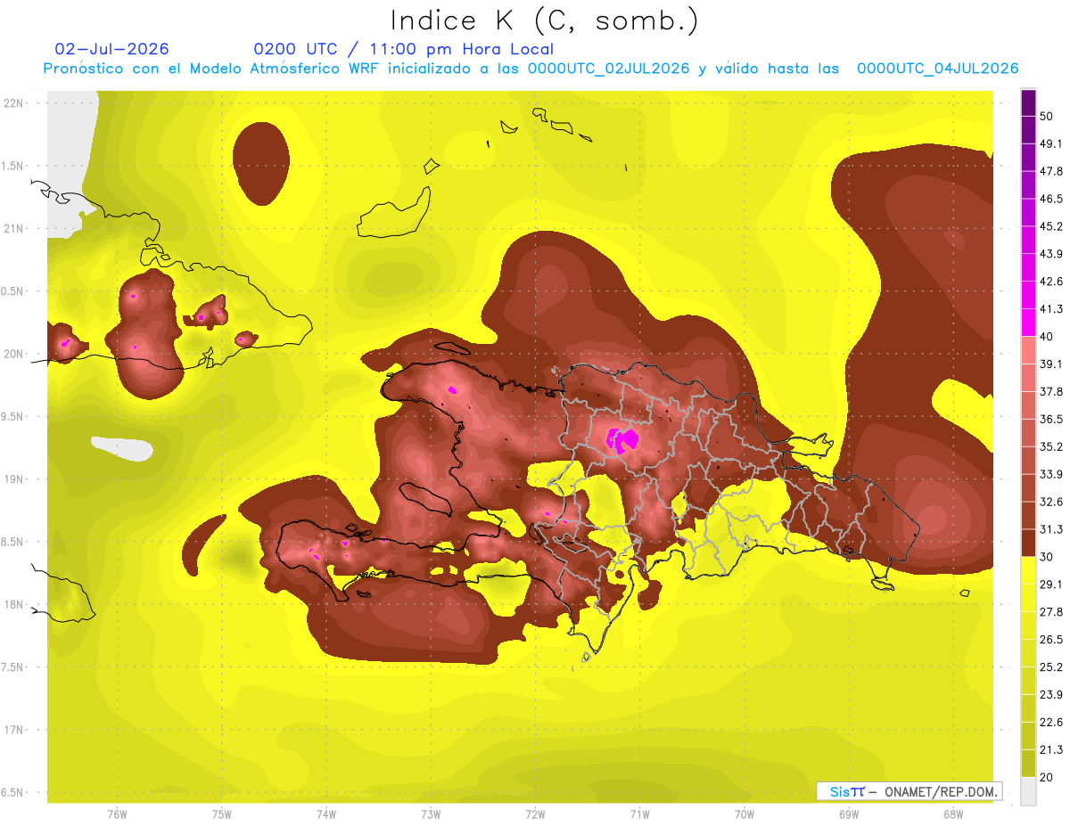Select the legend value "31.3"

click(1051, 529)
